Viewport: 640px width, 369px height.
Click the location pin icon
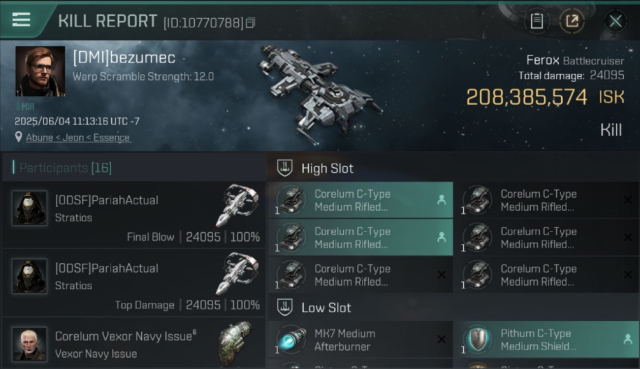click(19, 137)
